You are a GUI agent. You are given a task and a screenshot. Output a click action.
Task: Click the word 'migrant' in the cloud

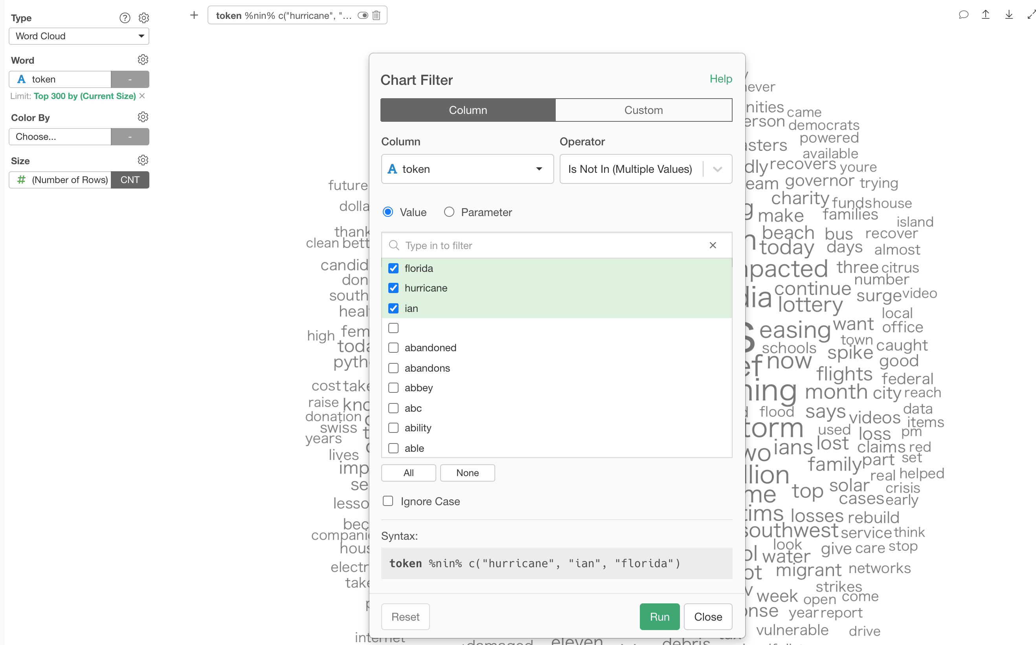pos(808,570)
